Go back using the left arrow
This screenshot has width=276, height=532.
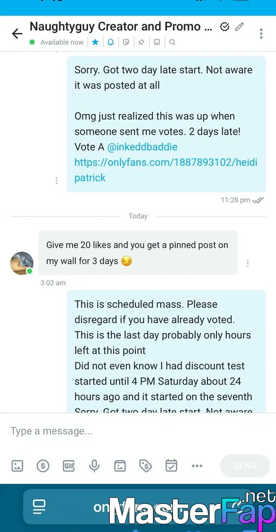[x=17, y=34]
